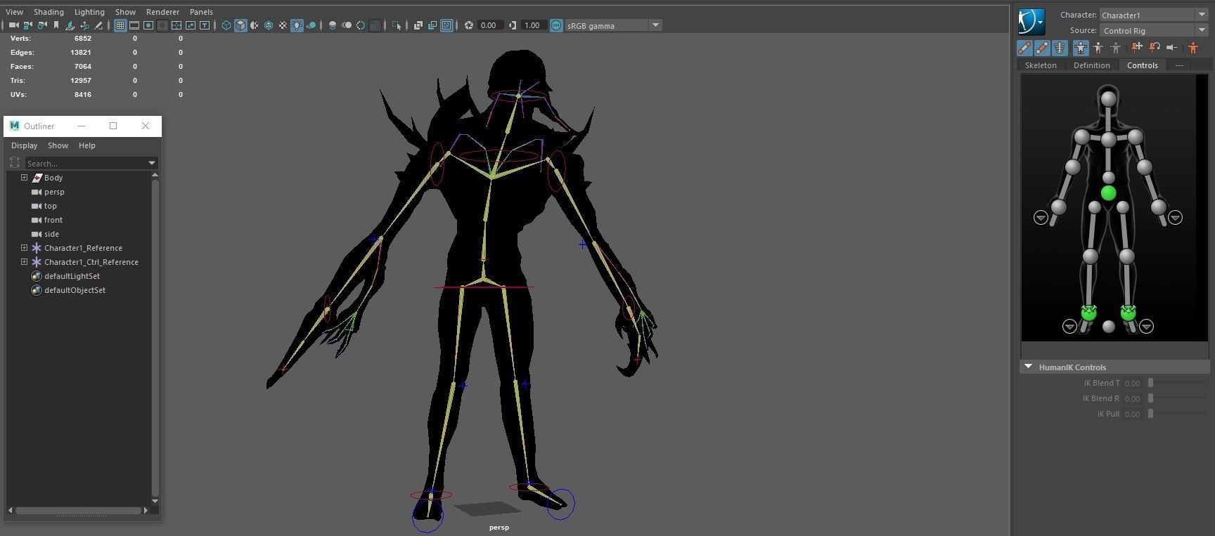Select Body Part keying mode icon
The image size is (1215, 536).
(1098, 48)
